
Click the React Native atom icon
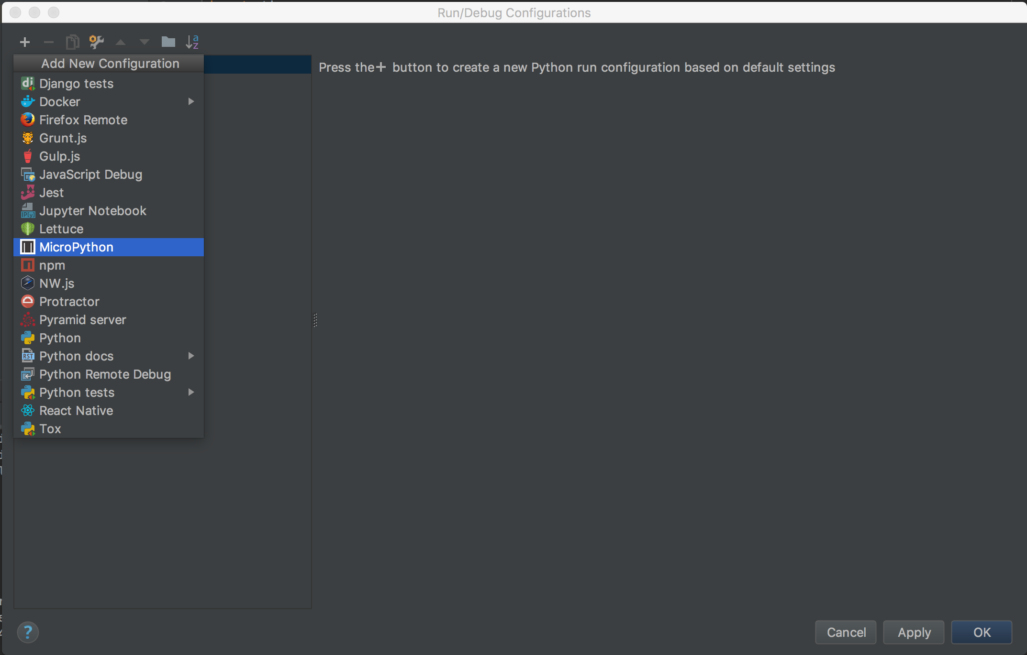pos(28,411)
